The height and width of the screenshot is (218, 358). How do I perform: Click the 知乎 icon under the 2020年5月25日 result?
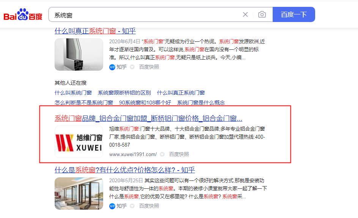[x=112, y=206]
